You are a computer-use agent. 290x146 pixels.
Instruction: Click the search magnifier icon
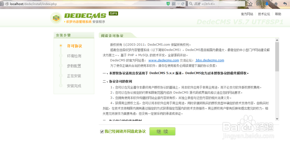tap(191, 4)
